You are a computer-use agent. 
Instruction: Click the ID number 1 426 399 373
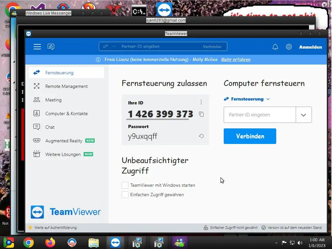161,114
